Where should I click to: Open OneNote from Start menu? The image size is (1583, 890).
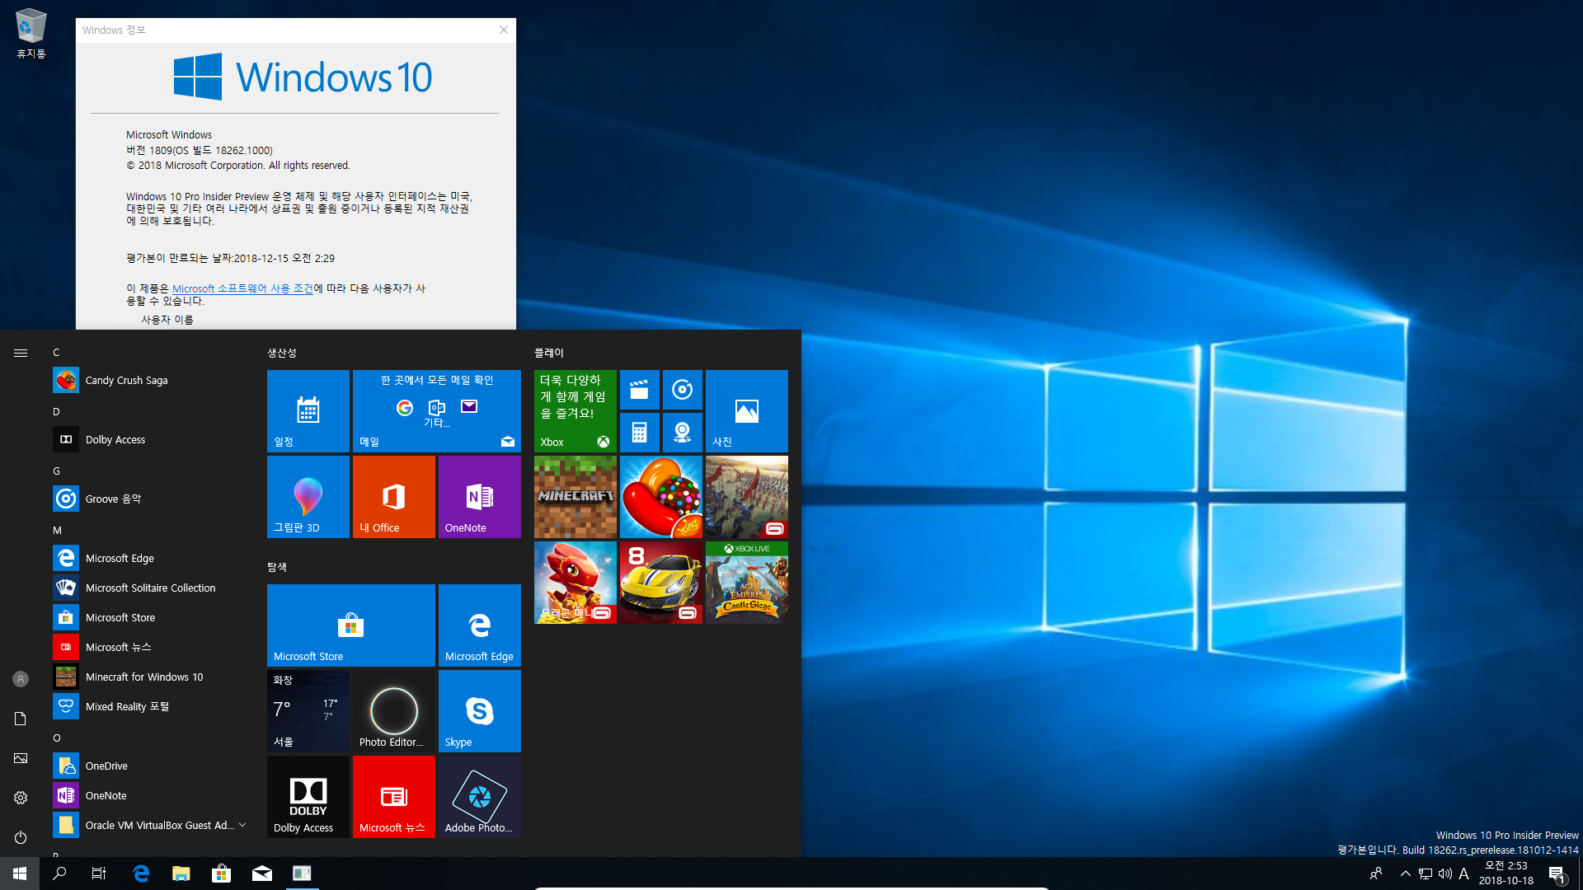[106, 794]
